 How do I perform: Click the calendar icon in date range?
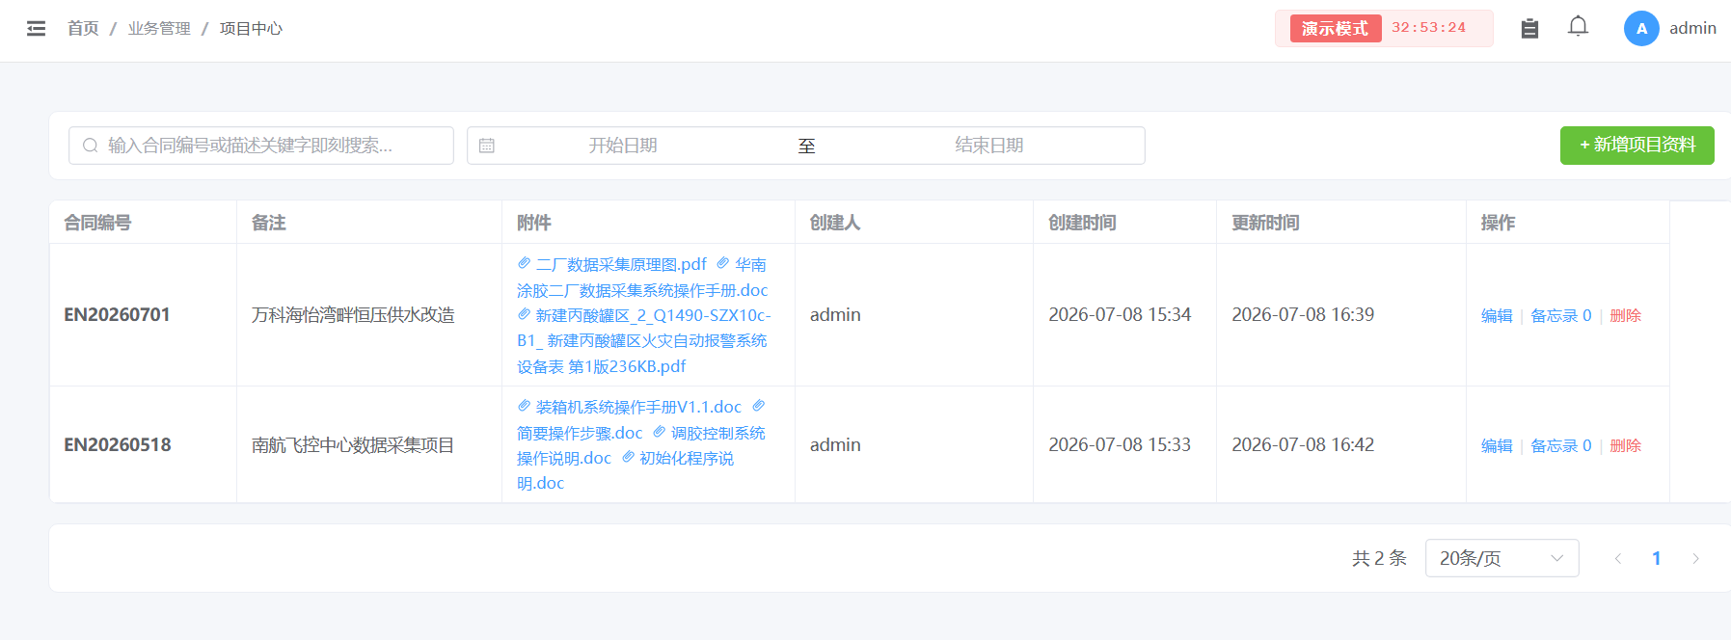coord(487,146)
